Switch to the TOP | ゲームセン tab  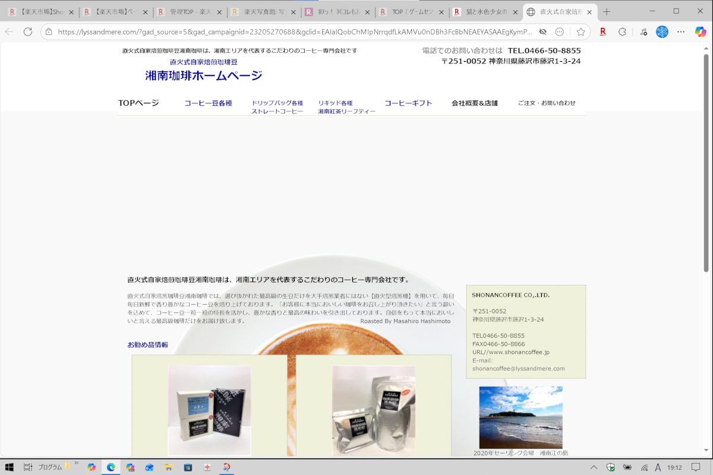pyautogui.click(x=411, y=12)
